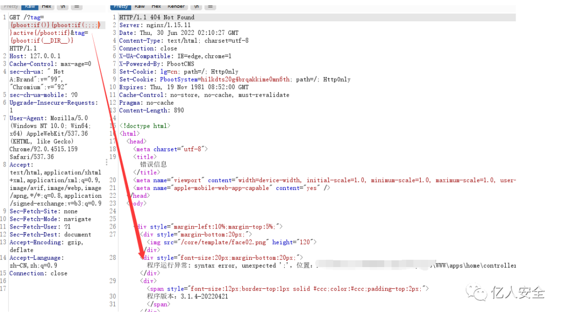Click the 'Sec-Fetch-Mode: navigate' request header
The image size is (563, 317).
[x=50, y=219]
